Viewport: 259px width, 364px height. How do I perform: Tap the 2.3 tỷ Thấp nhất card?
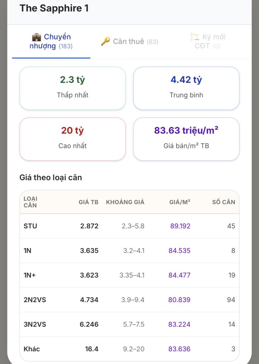(72, 88)
